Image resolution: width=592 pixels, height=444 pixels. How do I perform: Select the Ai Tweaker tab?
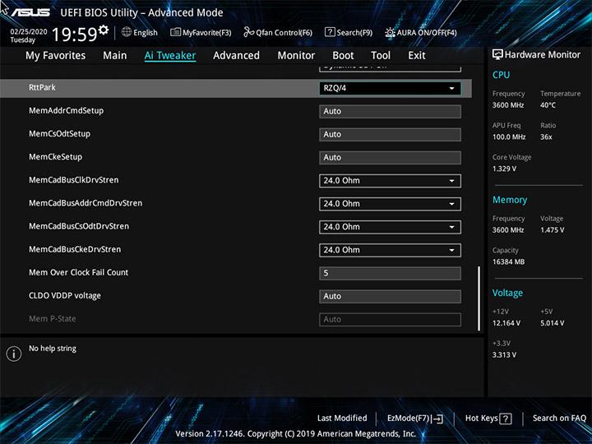coord(170,56)
